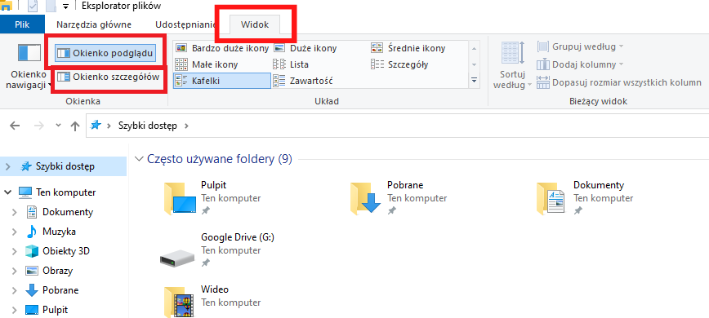Select Zawartość layout option
The image size is (709, 318).
[303, 81]
